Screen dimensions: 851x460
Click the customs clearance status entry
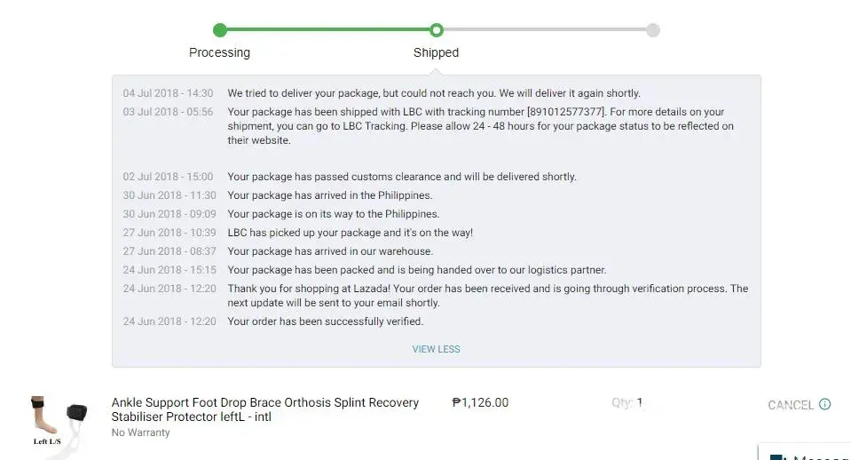pyautogui.click(x=401, y=177)
